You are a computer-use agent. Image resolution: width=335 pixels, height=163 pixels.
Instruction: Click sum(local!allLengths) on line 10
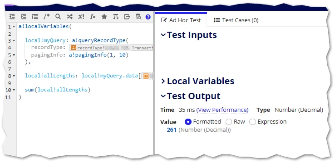pyautogui.click(x=58, y=90)
